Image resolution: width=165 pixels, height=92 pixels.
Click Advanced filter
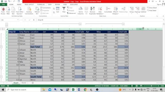coord(71,13)
